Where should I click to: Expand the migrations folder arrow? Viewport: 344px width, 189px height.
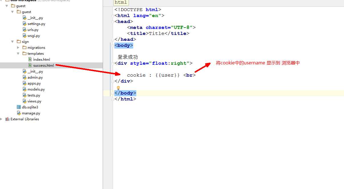pyautogui.click(x=18, y=47)
